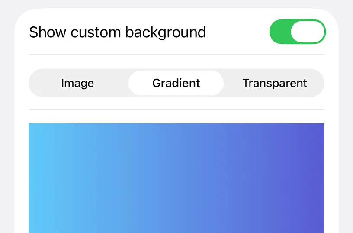
Task: Switch to the Gradient segment
Action: point(176,83)
